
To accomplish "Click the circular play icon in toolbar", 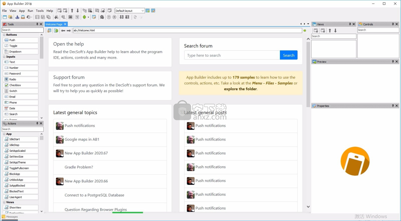I will tap(109, 17).
